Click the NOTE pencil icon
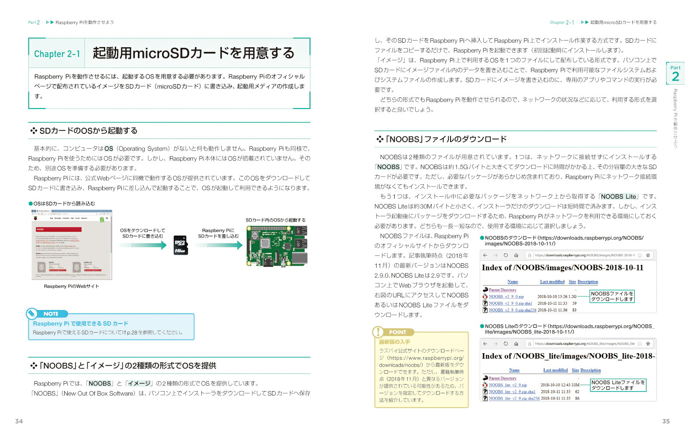 point(32,313)
